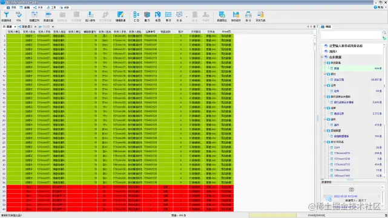Open the 地图 map tool
Image resolution: width=388 pixels, height=218 pixels.
(x=157, y=16)
